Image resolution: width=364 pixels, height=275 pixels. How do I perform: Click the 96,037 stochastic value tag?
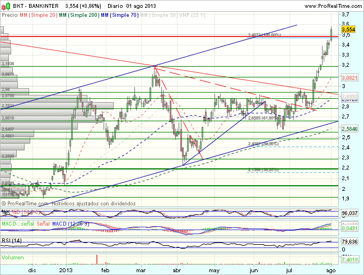point(348,213)
